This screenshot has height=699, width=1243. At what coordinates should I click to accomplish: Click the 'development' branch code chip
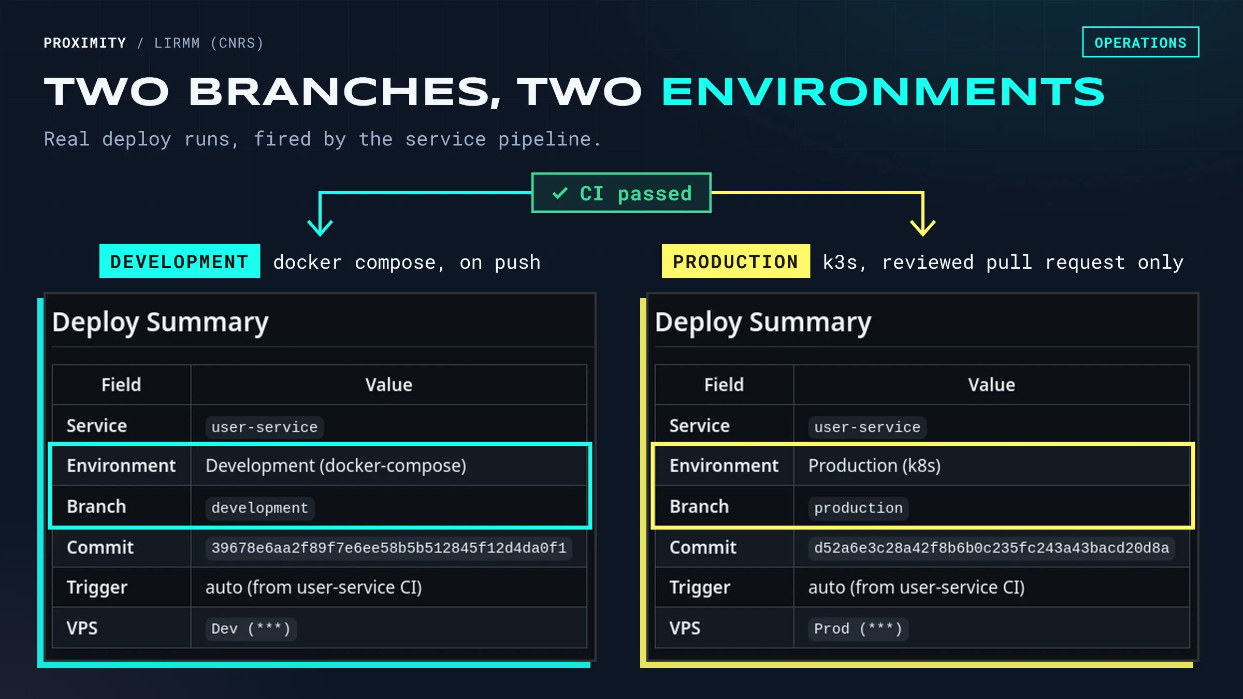(260, 508)
